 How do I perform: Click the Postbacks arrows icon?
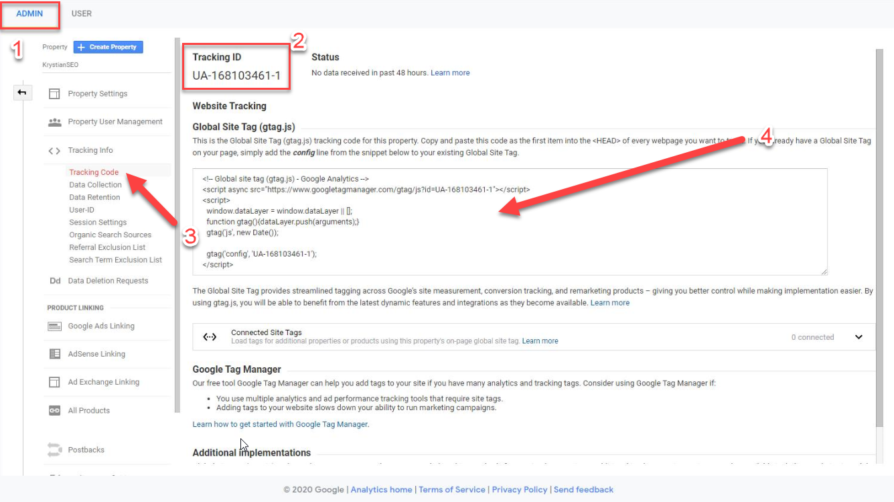point(54,450)
